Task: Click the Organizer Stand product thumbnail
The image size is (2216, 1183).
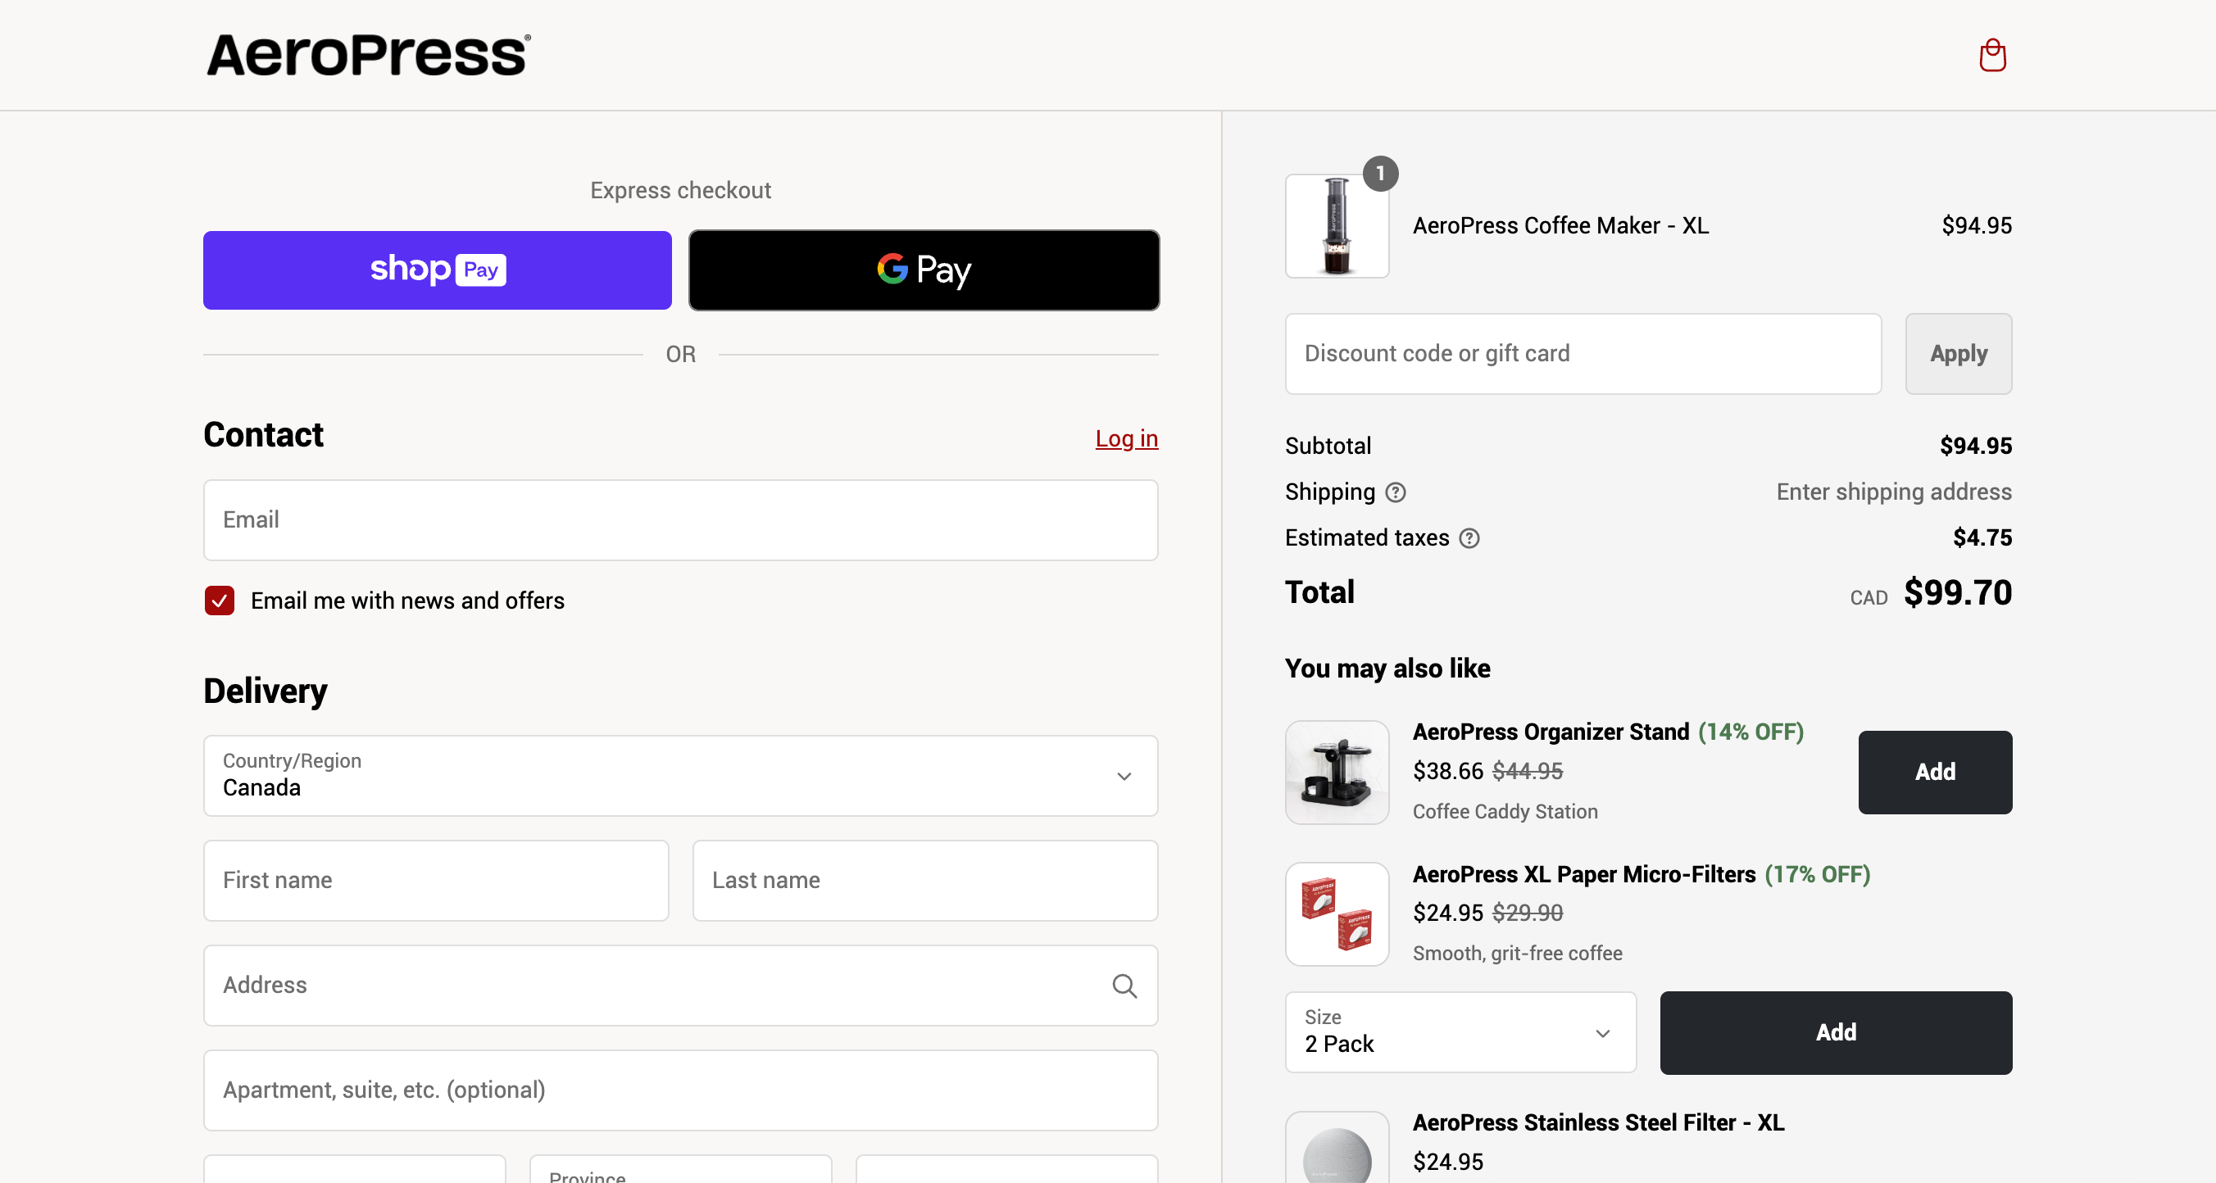Action: [x=1337, y=772]
